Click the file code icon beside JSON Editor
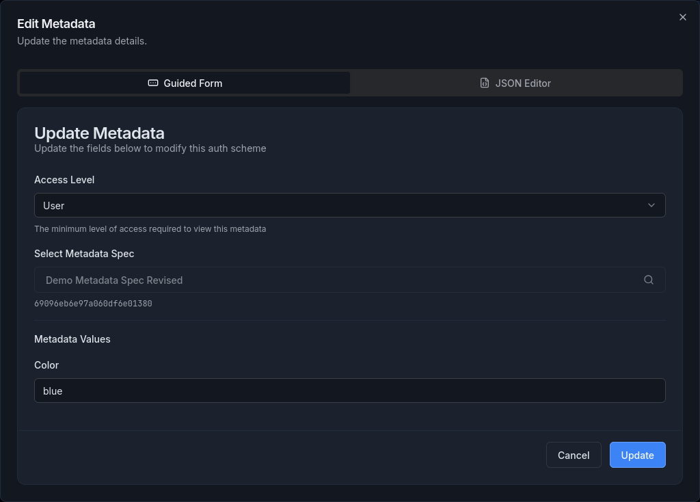 pos(485,83)
